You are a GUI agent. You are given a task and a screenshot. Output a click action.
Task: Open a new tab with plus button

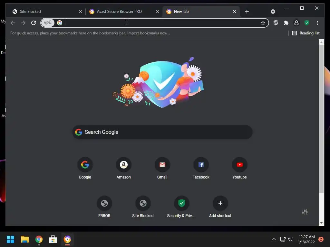click(x=247, y=12)
